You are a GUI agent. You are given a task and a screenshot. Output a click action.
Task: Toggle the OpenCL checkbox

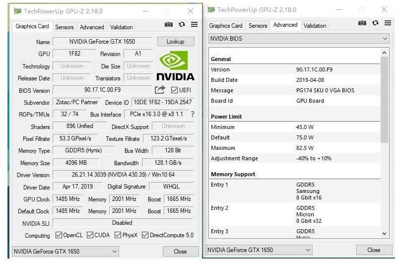pos(59,235)
